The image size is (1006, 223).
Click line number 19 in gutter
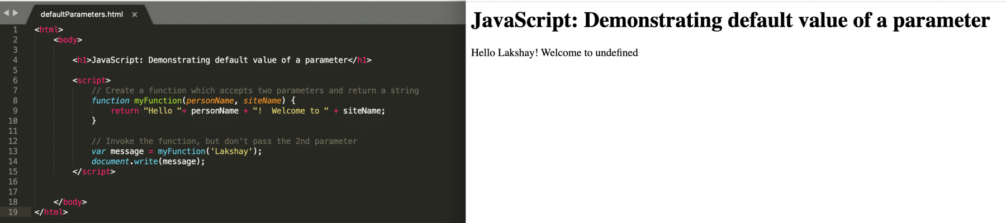[x=13, y=212]
